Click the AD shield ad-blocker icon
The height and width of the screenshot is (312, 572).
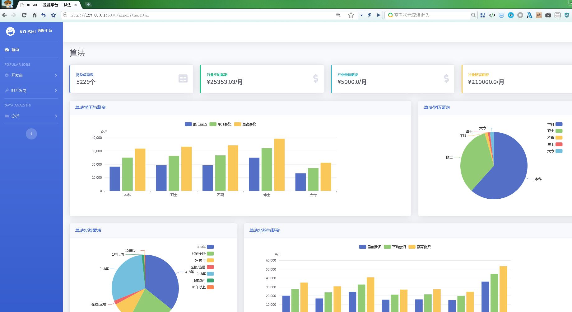point(567,15)
